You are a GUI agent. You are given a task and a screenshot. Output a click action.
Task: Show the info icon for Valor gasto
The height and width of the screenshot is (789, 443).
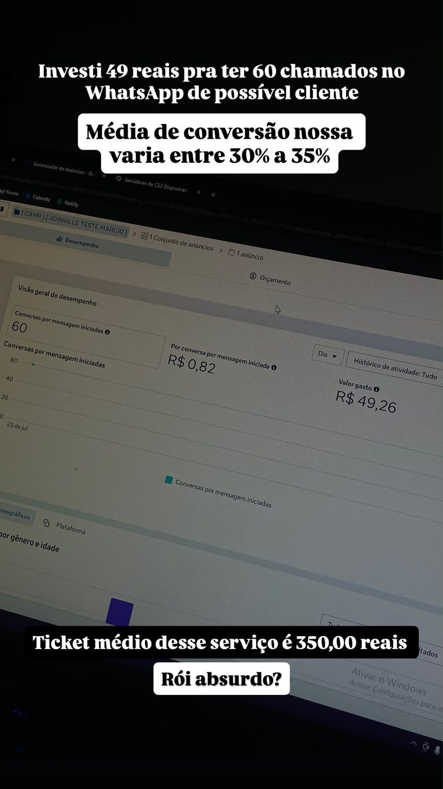376,389
